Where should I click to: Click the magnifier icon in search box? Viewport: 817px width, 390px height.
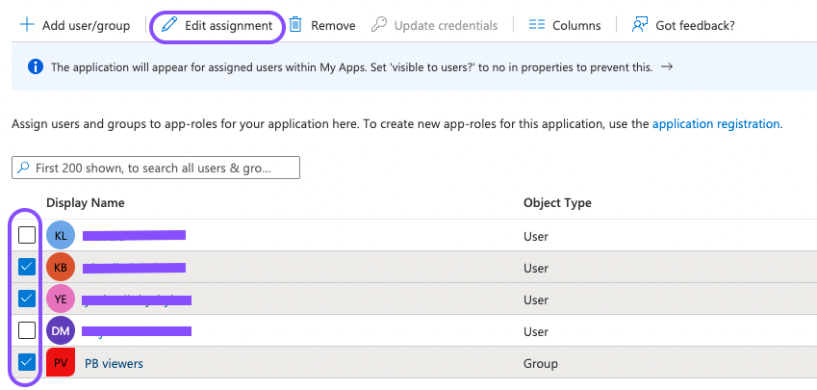[x=23, y=168]
